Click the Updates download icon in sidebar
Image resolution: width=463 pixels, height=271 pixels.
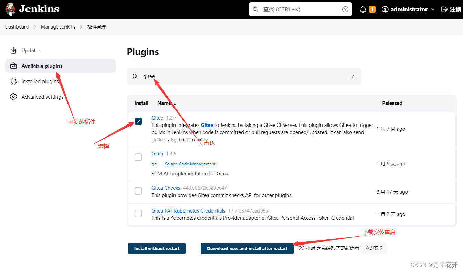tap(13, 51)
